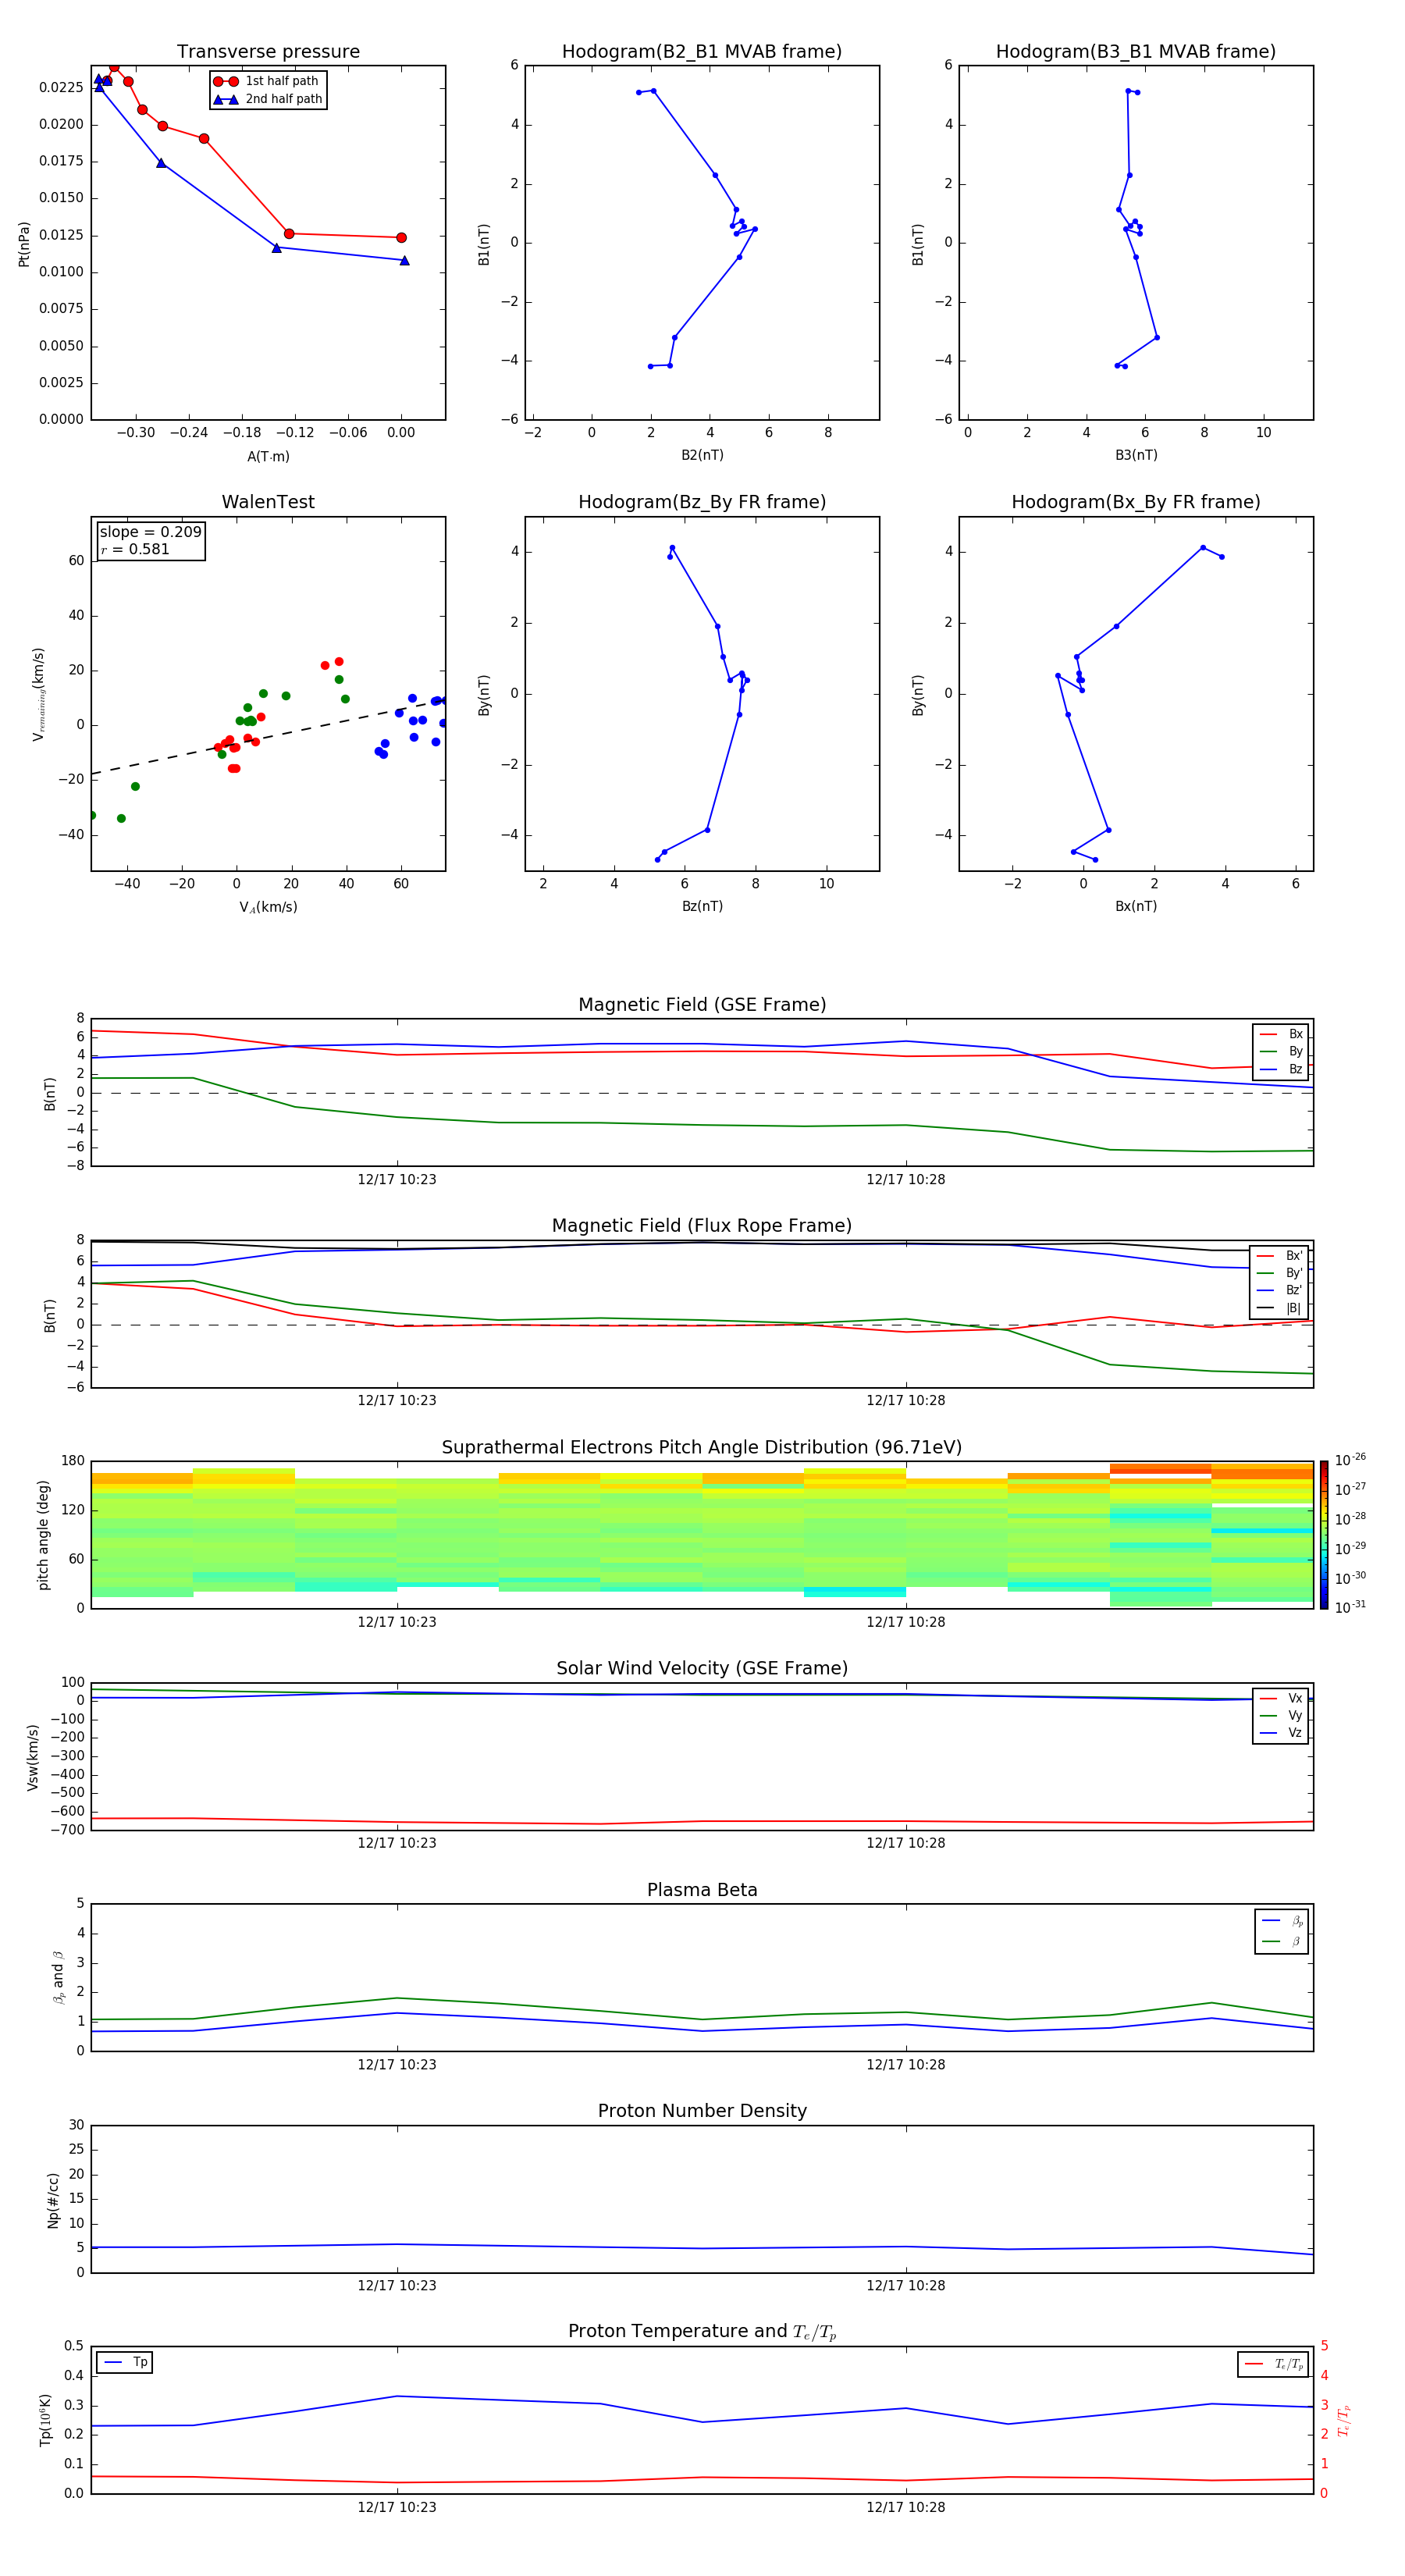Image resolution: width=1405 pixels, height=2576 pixels.
Task: Click the pitch angle colorbar scale
Action: click(x=1323, y=1535)
